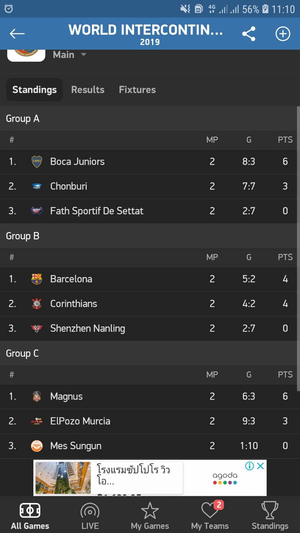Expand the Main dropdown arrow

point(83,54)
